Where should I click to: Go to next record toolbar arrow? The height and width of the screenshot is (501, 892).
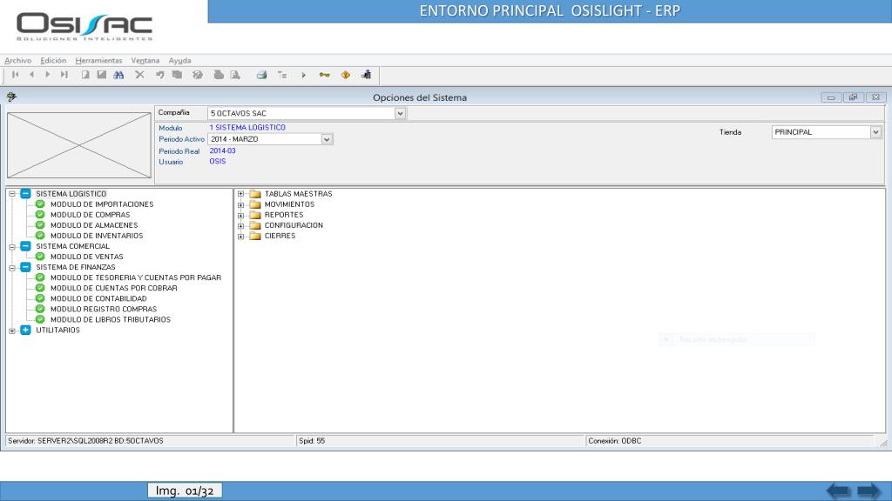click(48, 75)
